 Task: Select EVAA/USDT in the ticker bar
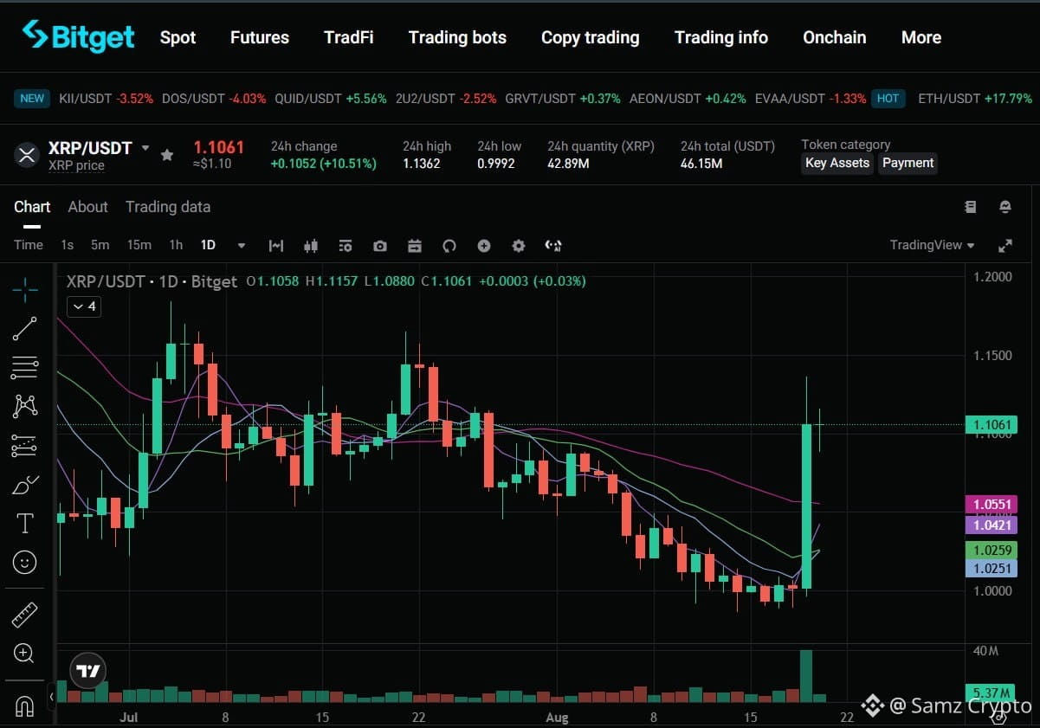811,99
